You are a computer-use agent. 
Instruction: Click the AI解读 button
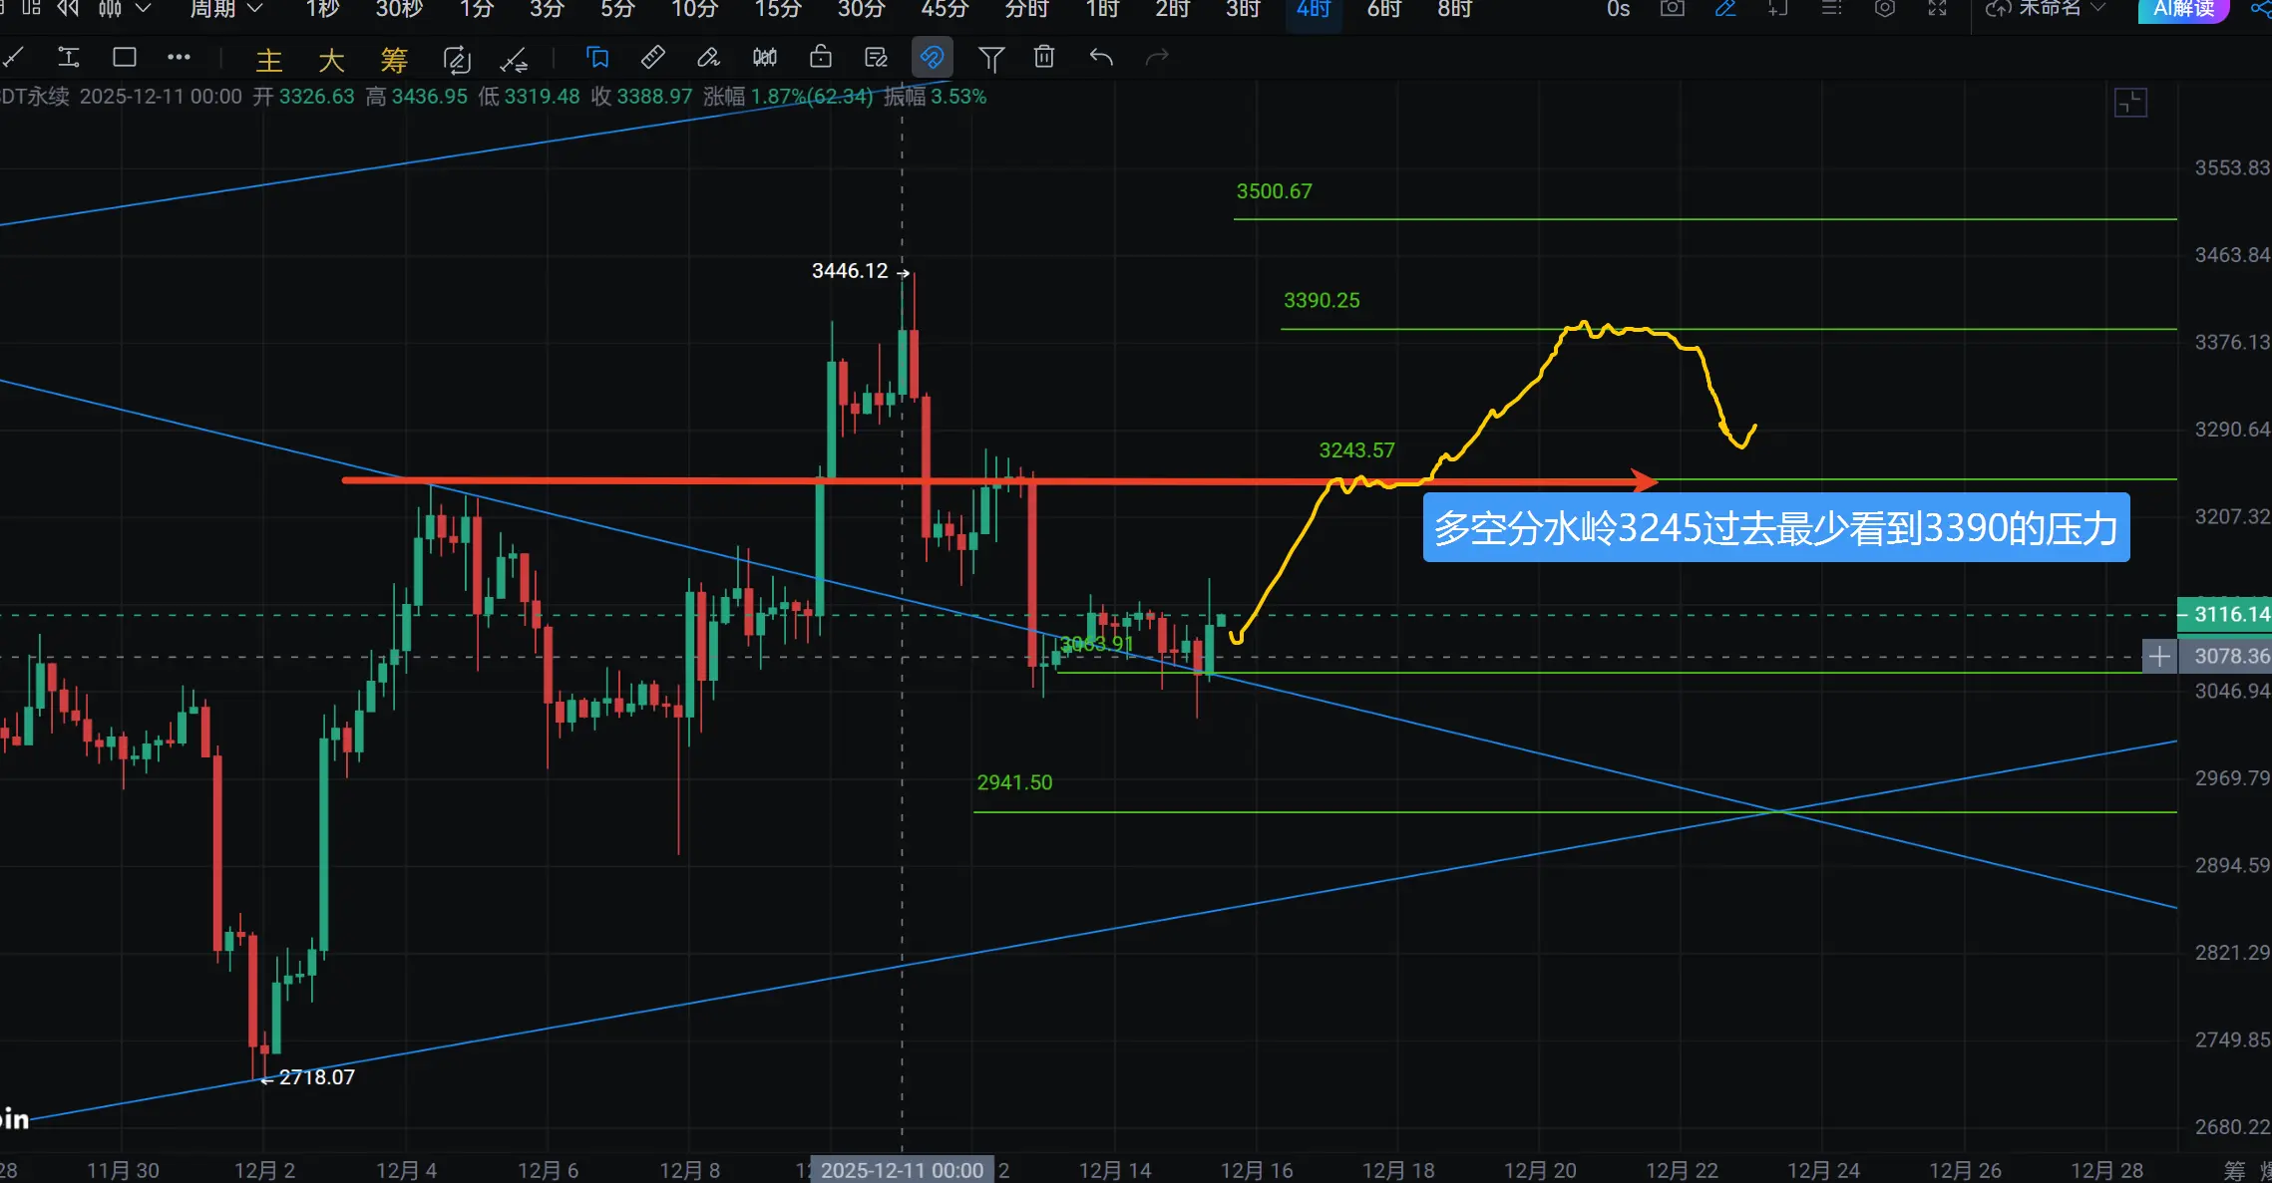[2183, 9]
